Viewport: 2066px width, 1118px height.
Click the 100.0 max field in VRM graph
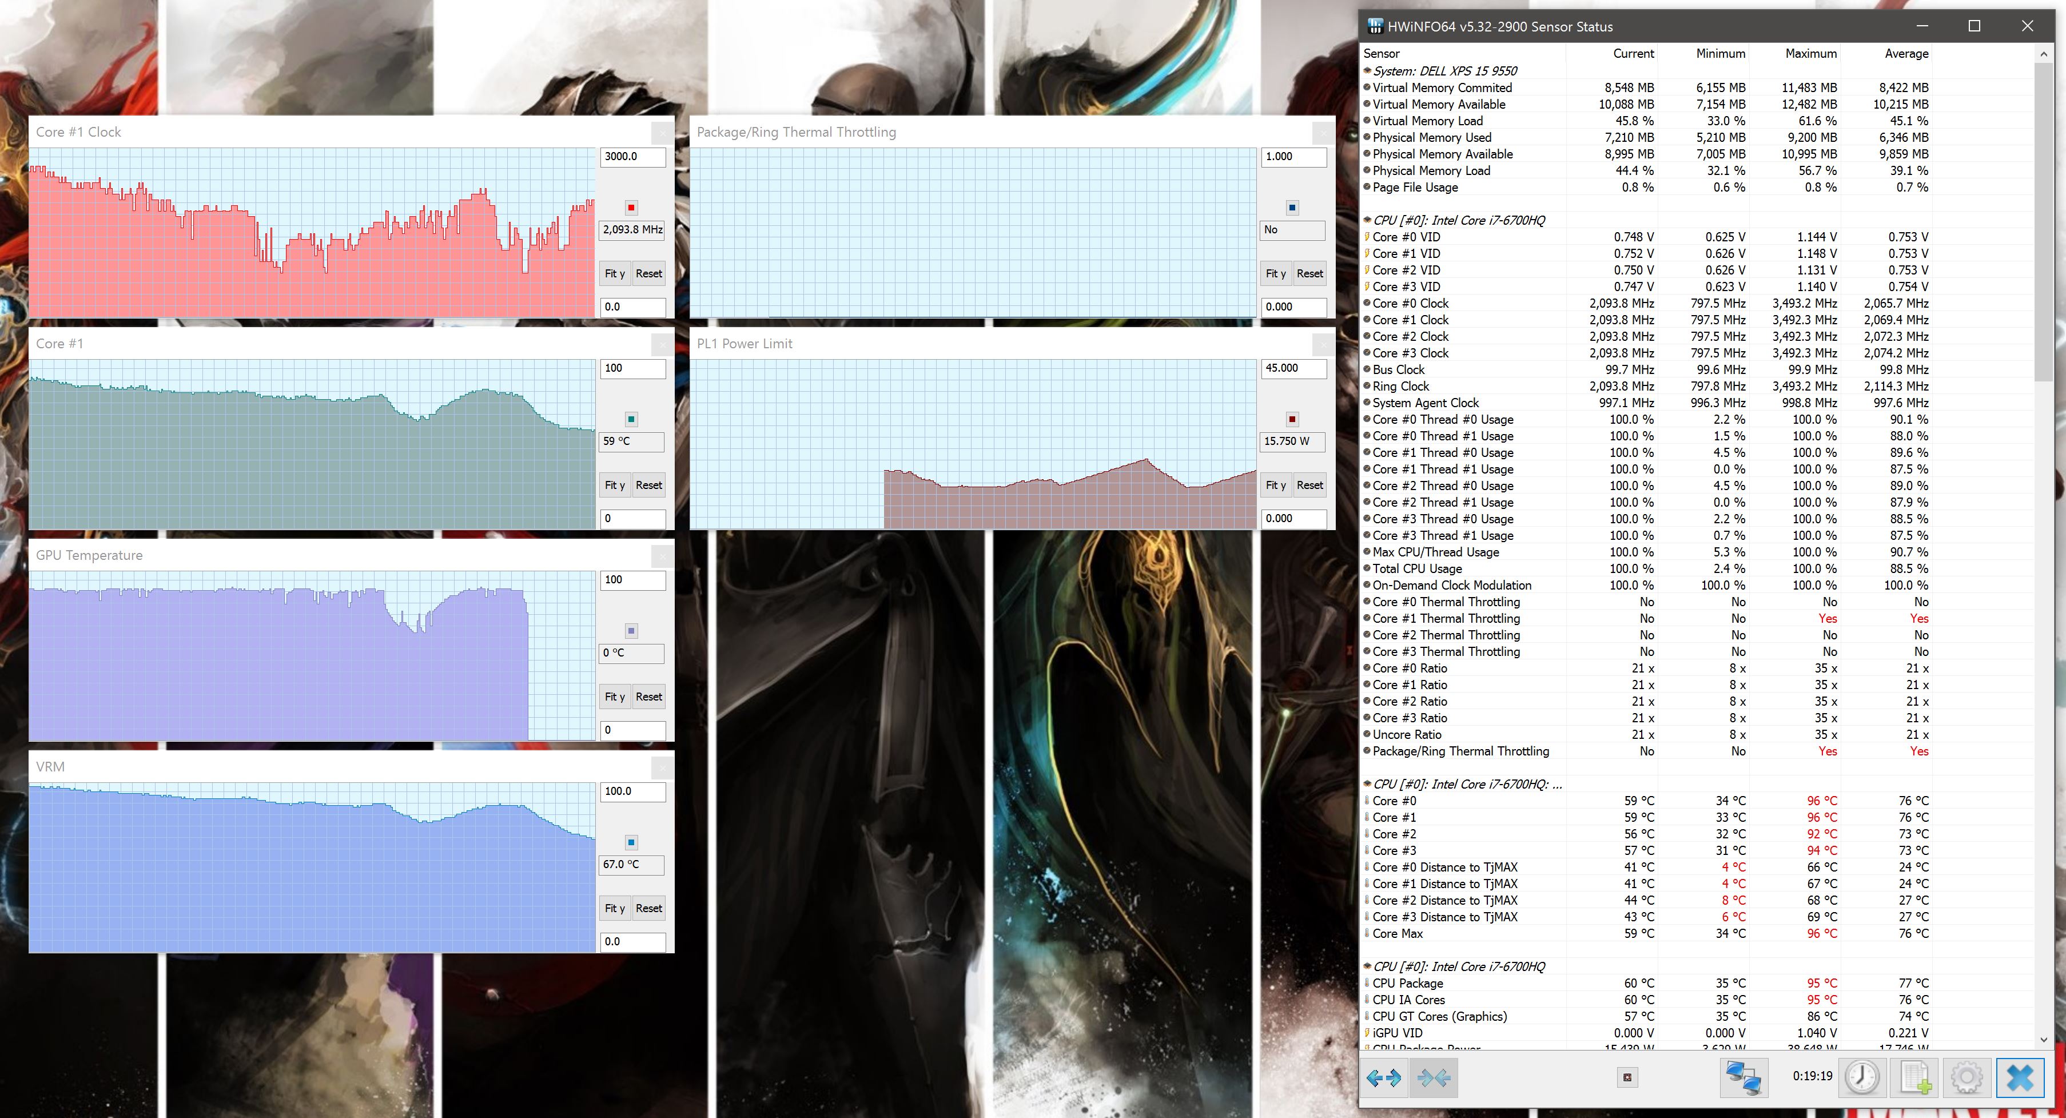tap(633, 793)
